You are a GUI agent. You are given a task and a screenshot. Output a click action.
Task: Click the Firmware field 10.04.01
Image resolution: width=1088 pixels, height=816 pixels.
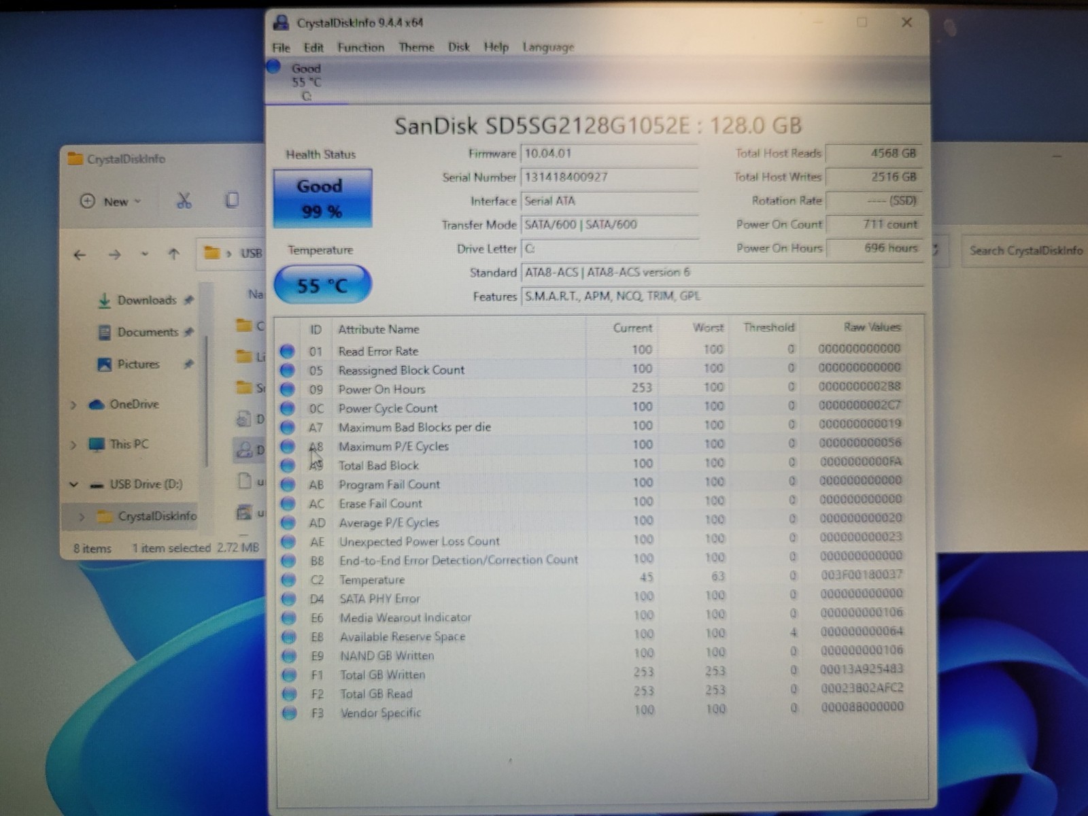tap(609, 154)
